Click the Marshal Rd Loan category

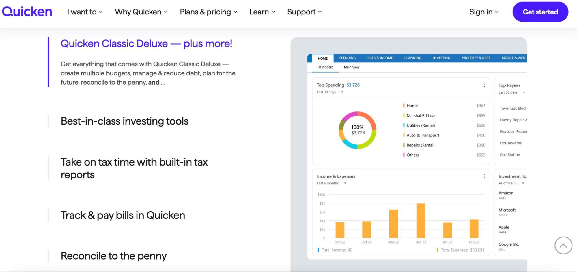[x=444, y=115]
